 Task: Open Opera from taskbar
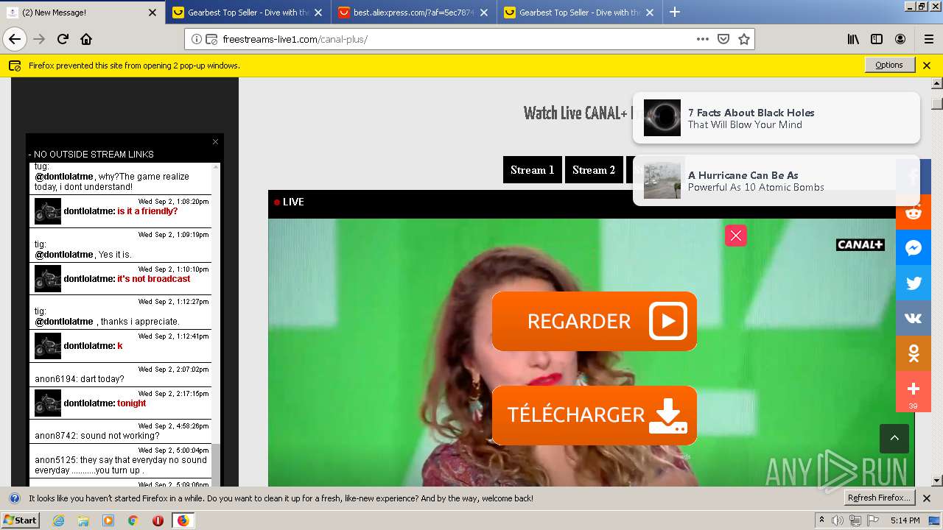[158, 520]
